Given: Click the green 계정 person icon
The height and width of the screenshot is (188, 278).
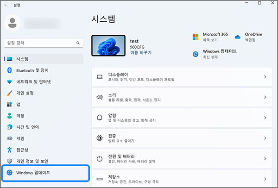Looking at the screenshot, I should pos(10,116).
